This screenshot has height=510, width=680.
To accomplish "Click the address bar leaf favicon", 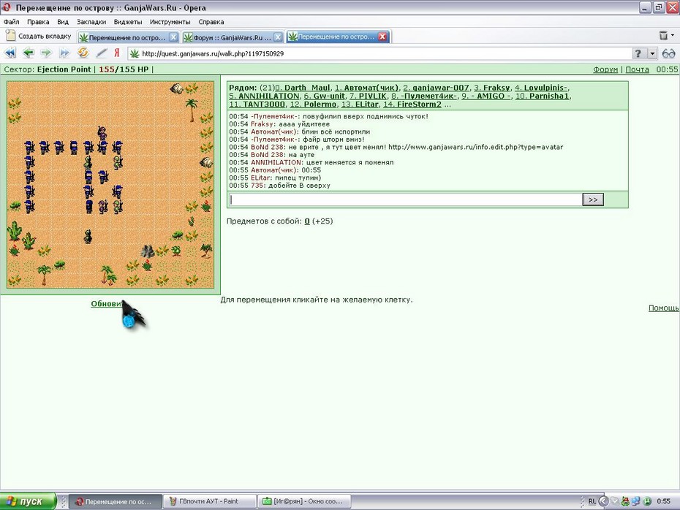I will tap(135, 54).
